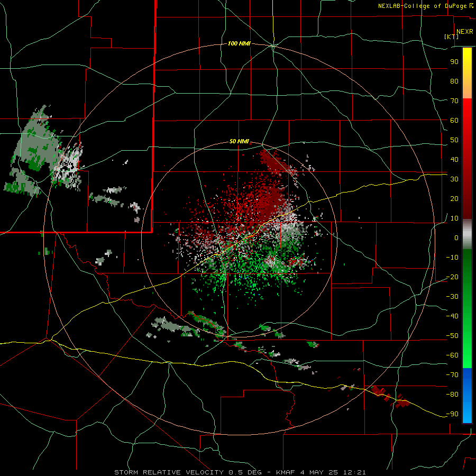
Task: Click the -30 value on velocity scale
Action: (452, 297)
